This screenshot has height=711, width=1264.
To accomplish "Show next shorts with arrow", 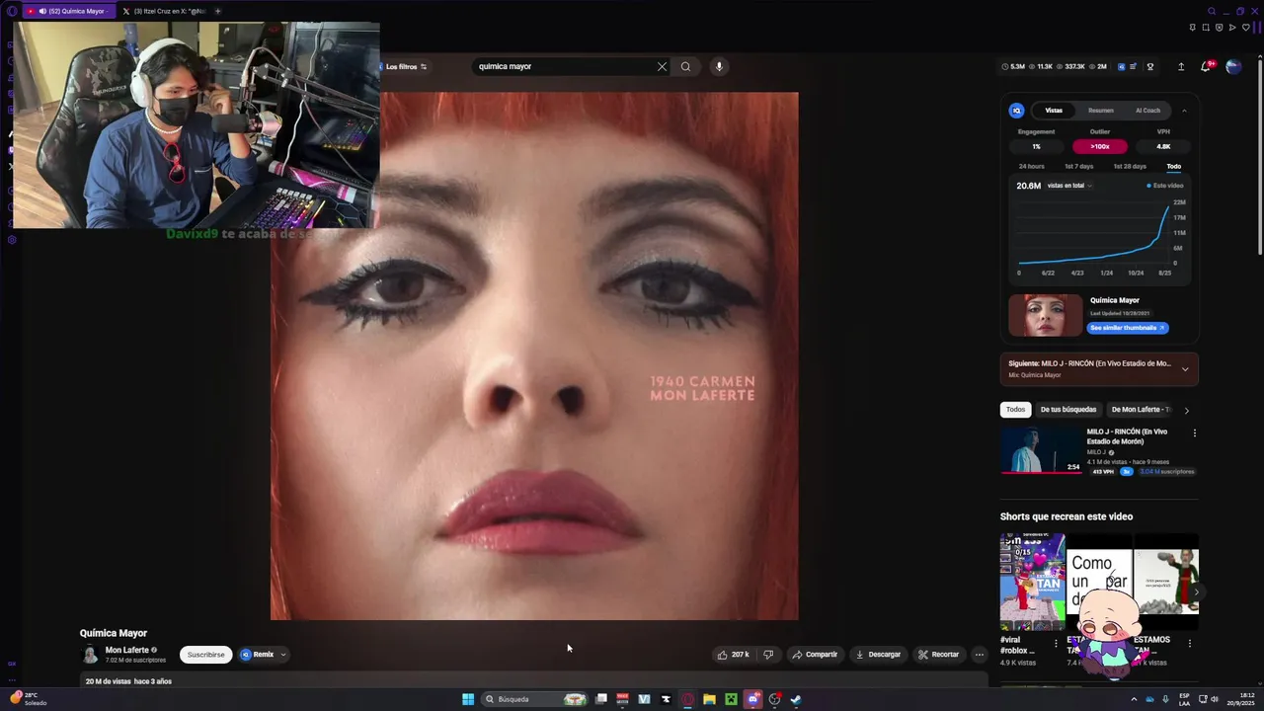I will coord(1196,592).
